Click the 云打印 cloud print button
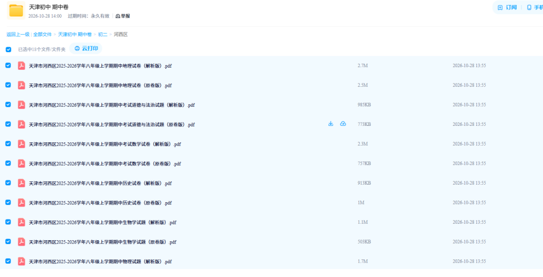The height and width of the screenshot is (277, 543). coord(86,48)
